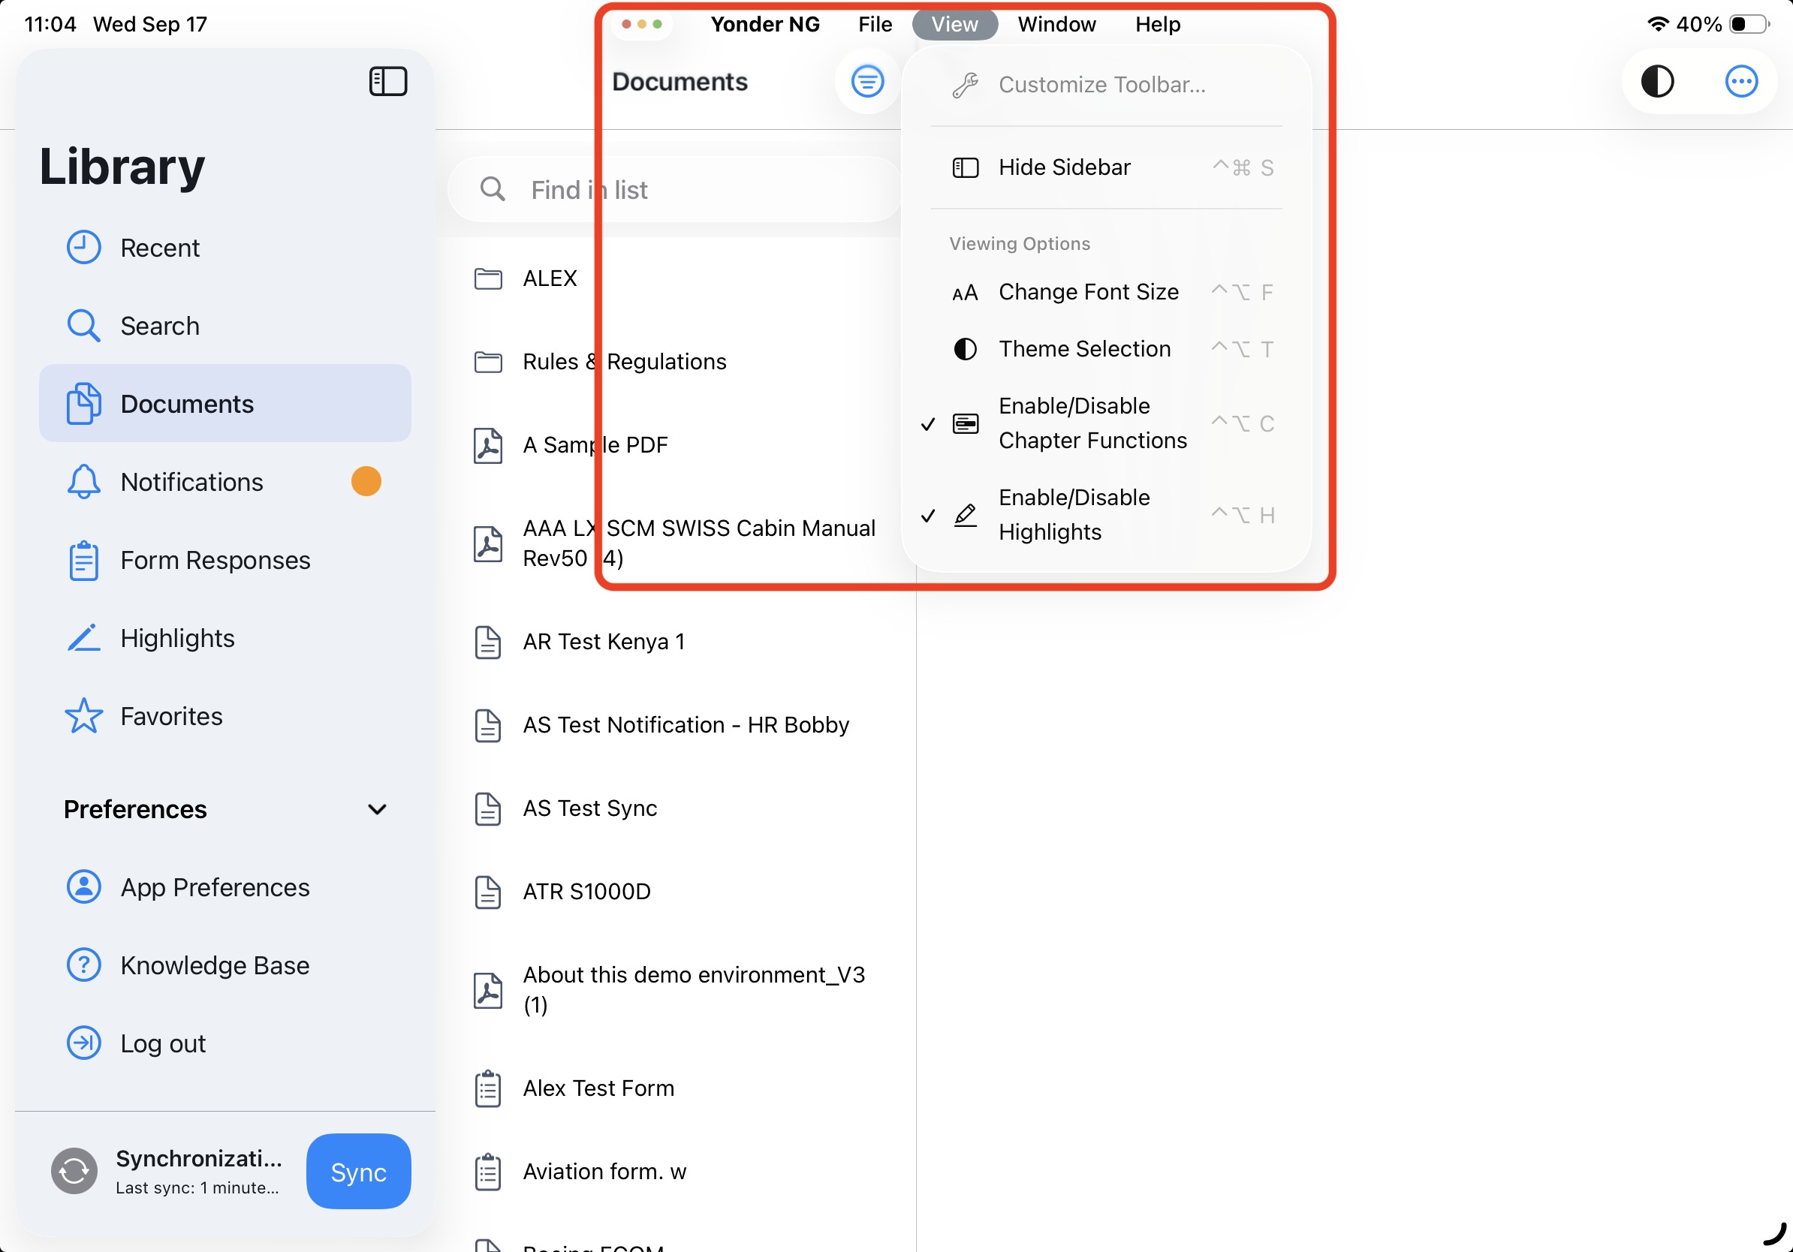
Task: Open Form Responses in the sidebar
Action: (215, 560)
